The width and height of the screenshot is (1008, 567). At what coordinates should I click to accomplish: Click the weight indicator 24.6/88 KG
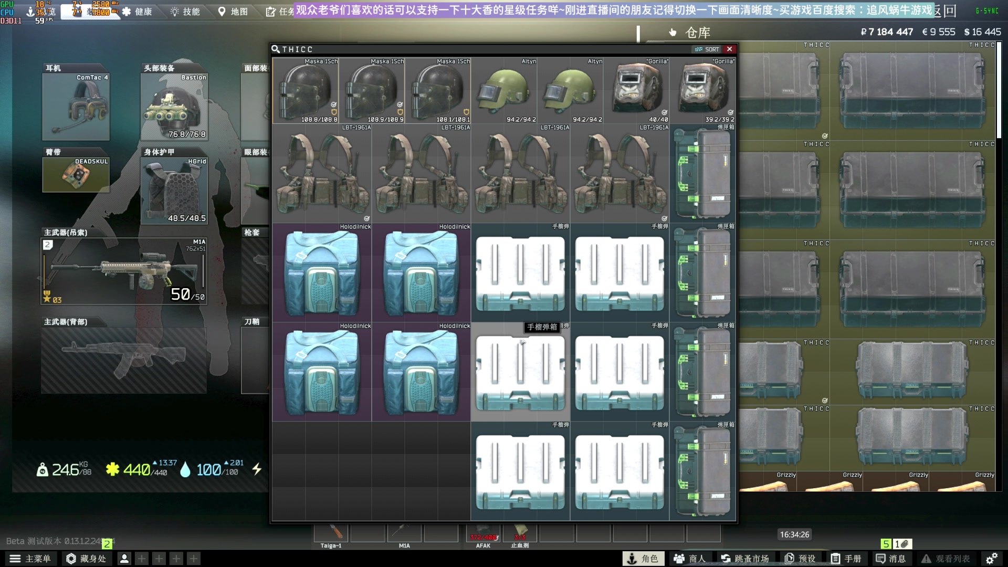tap(64, 469)
